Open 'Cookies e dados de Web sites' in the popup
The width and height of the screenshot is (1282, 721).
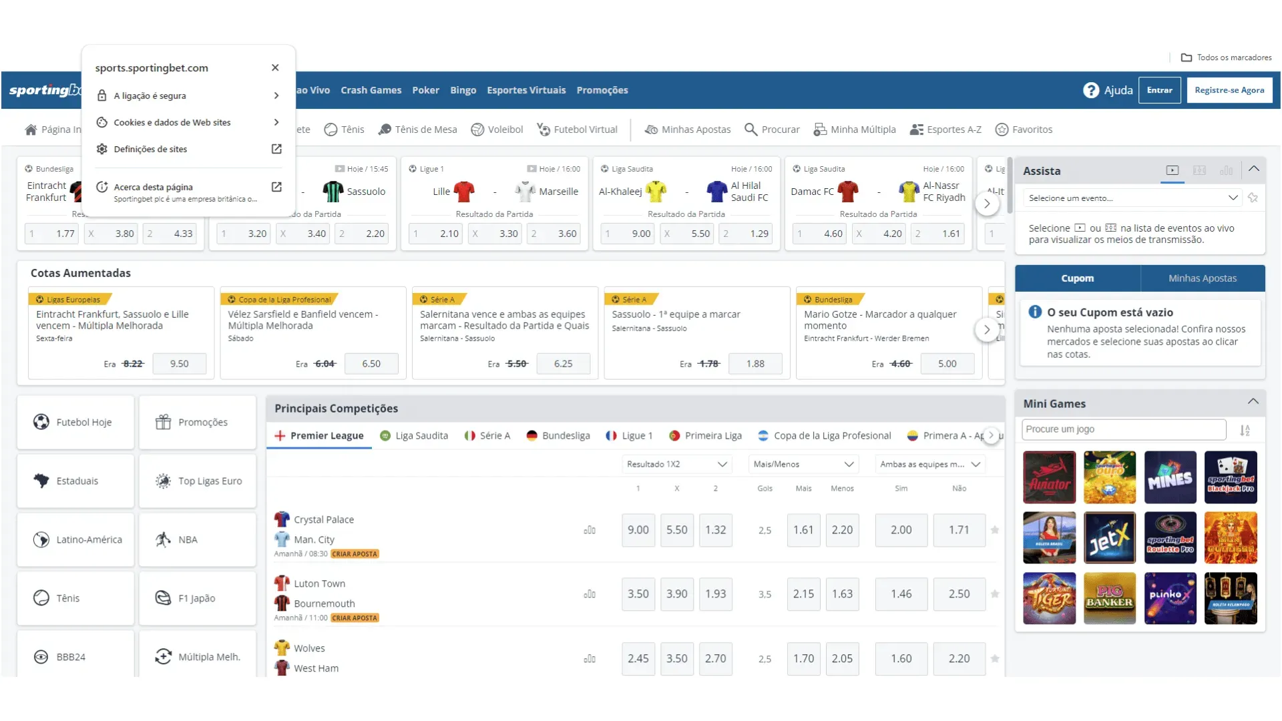pyautogui.click(x=172, y=122)
